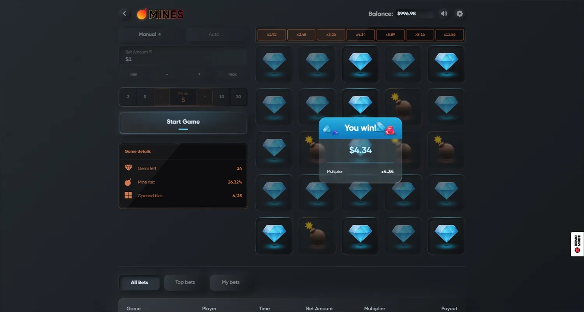Click the bottom-left diamond tile
Image resolution: width=584 pixels, height=312 pixels.
[274, 236]
